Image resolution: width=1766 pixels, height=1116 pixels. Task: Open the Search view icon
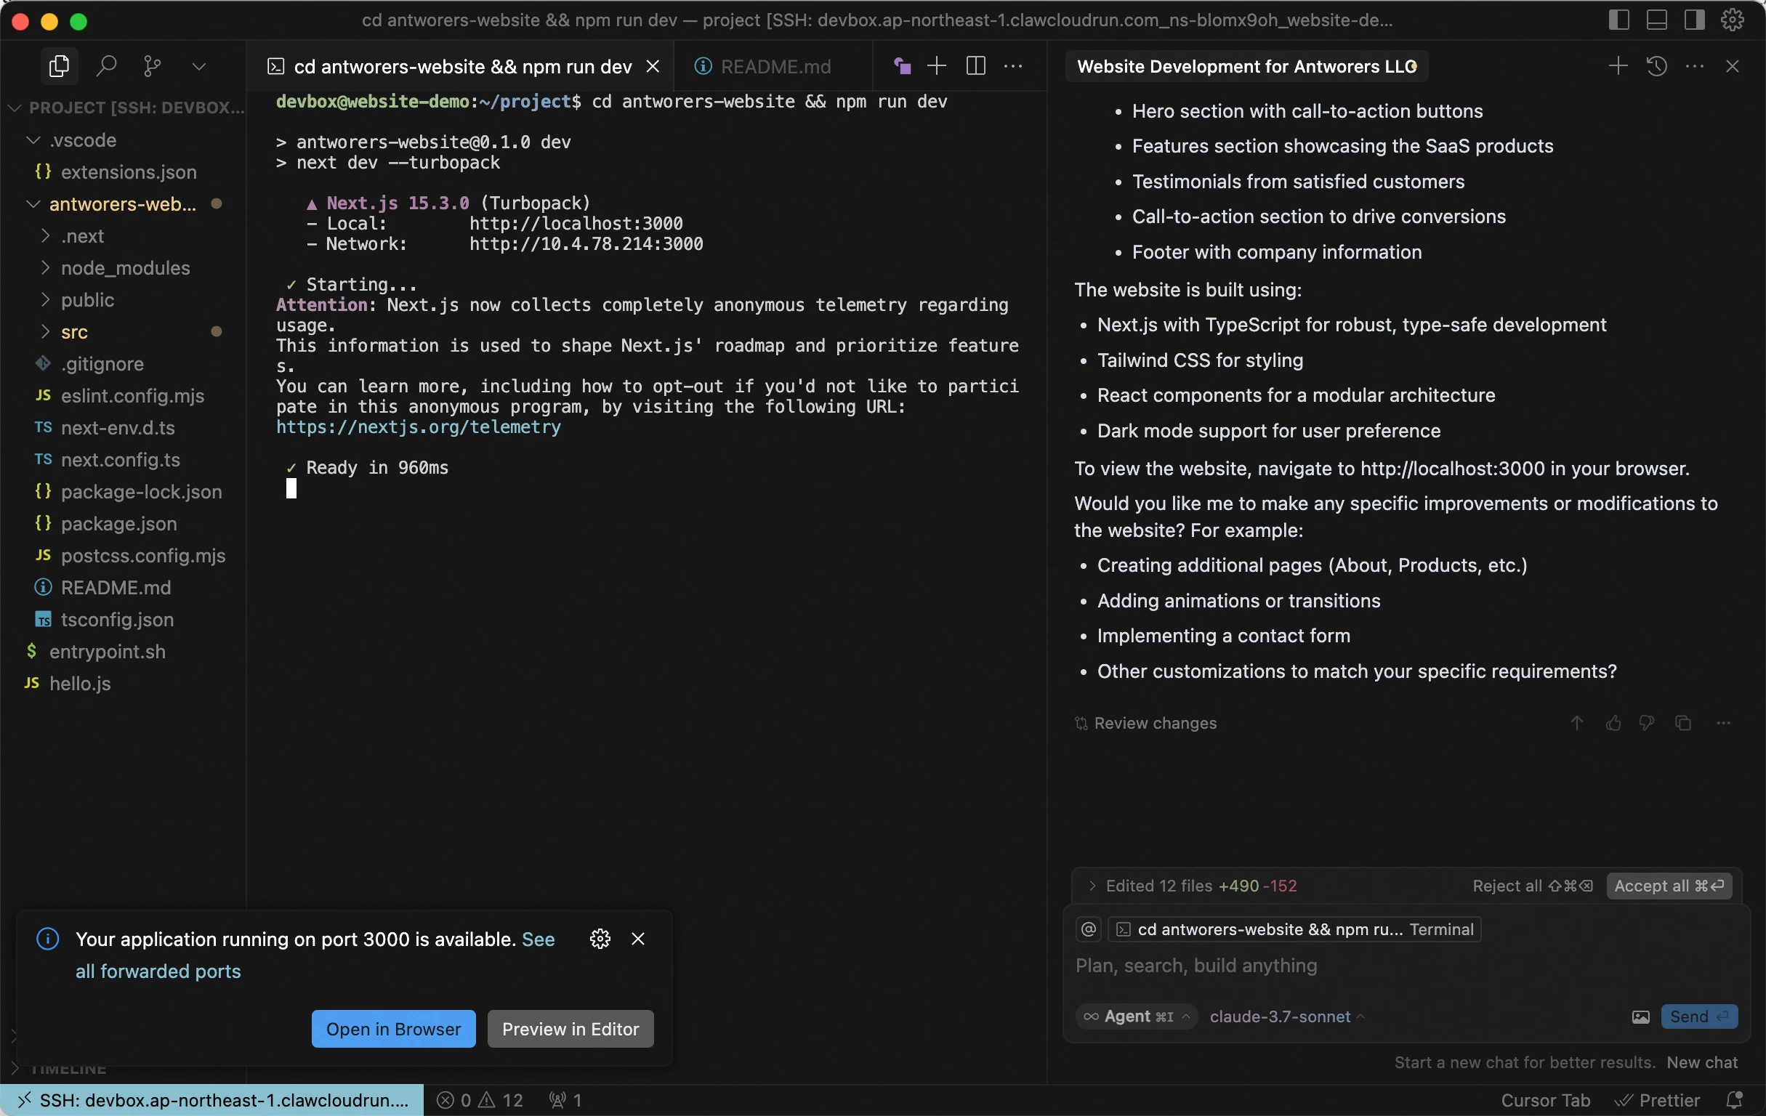[106, 67]
